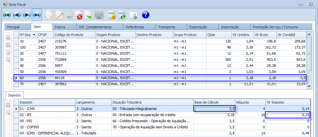Open the help question mark icon
The width and height of the screenshot is (318, 137).
[x=146, y=15]
